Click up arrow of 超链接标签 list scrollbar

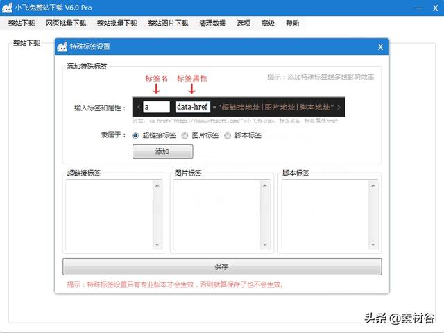[157, 185]
